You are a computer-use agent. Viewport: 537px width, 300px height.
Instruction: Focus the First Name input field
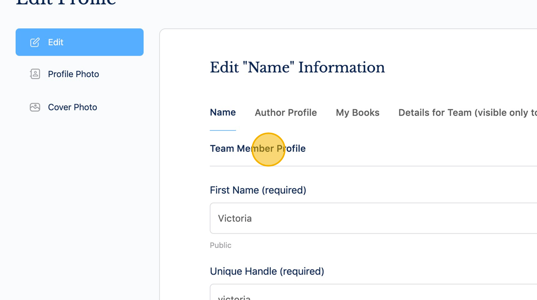(374, 218)
